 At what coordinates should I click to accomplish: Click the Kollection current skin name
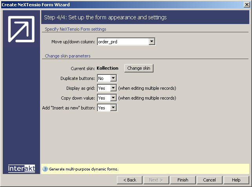tap(107, 68)
